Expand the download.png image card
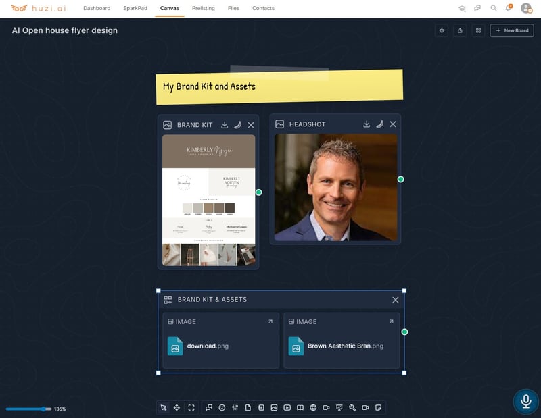The height and width of the screenshot is (418, 541). 270,322
